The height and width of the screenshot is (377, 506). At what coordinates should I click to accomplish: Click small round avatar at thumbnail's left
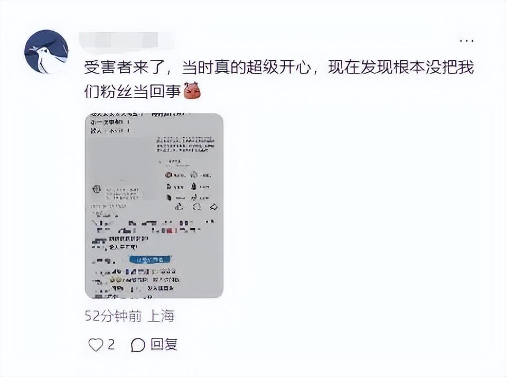[x=97, y=189]
